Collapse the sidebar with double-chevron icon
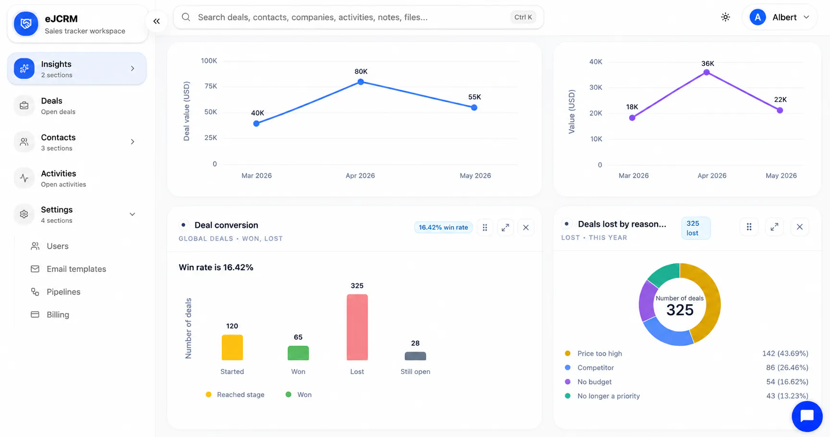Image resolution: width=830 pixels, height=437 pixels. (156, 21)
